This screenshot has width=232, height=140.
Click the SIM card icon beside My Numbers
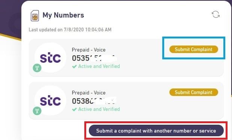[35, 16]
